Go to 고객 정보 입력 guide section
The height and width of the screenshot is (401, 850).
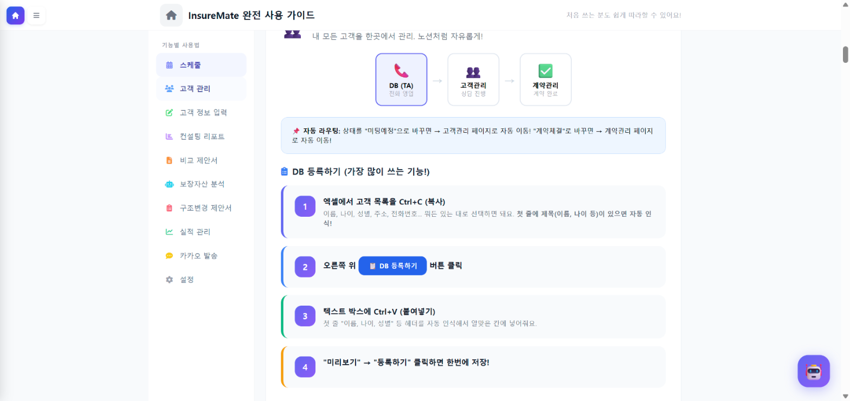[201, 113]
